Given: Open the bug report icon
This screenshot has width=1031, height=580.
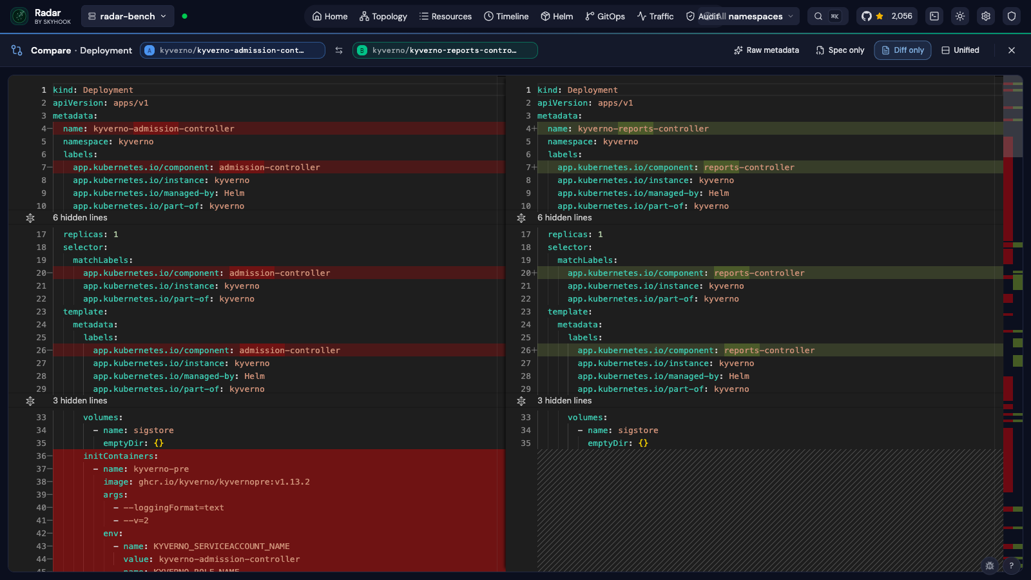Looking at the screenshot, I should pyautogui.click(x=990, y=566).
